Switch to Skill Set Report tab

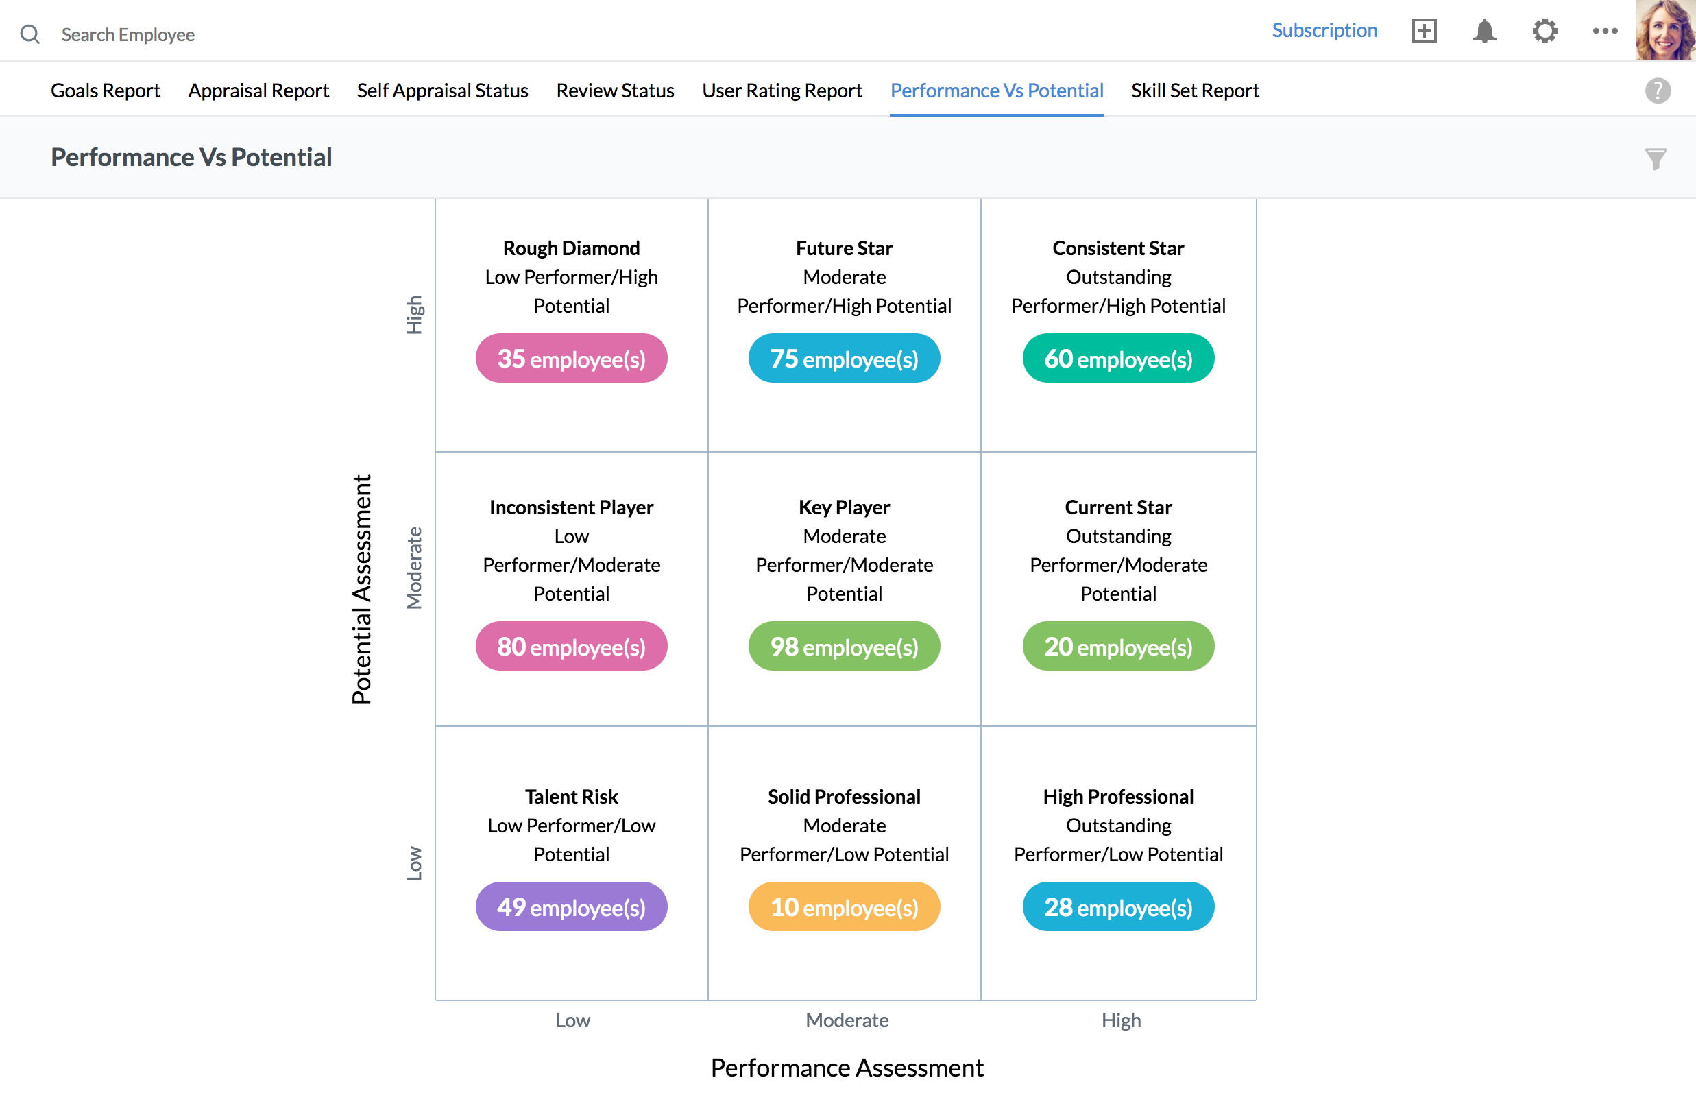point(1194,89)
